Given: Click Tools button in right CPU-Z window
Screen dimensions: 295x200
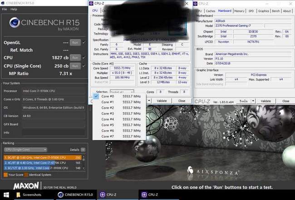Looking at the screenshot, I should 243,101.
